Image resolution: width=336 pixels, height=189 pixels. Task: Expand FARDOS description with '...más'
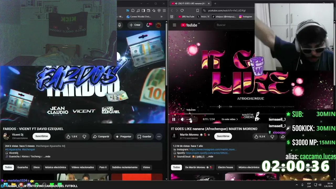[x=47, y=156]
